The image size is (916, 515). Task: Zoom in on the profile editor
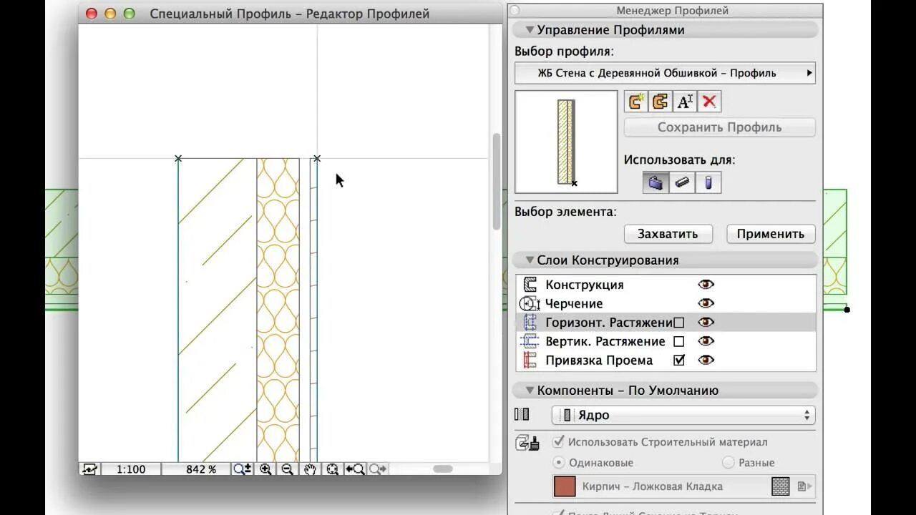tap(265, 469)
